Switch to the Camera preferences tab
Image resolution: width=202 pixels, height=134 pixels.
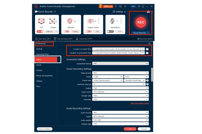[39, 70]
